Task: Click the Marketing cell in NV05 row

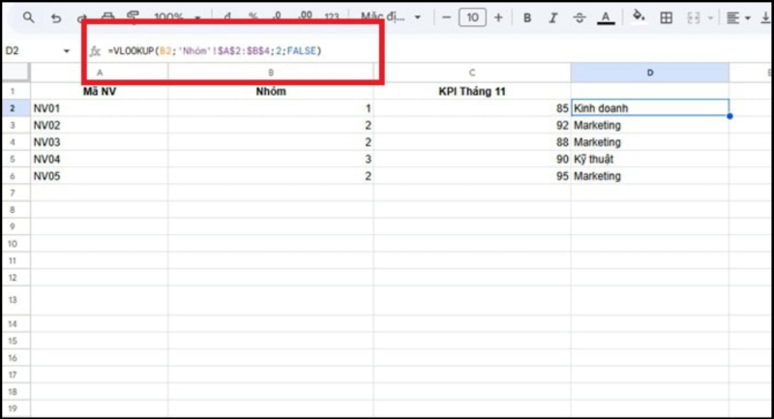Action: pos(649,176)
